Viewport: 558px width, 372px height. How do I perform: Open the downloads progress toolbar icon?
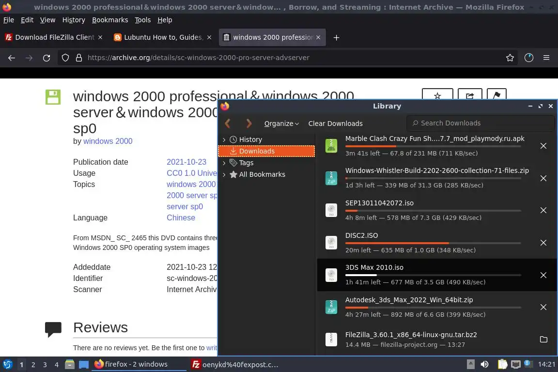529,58
